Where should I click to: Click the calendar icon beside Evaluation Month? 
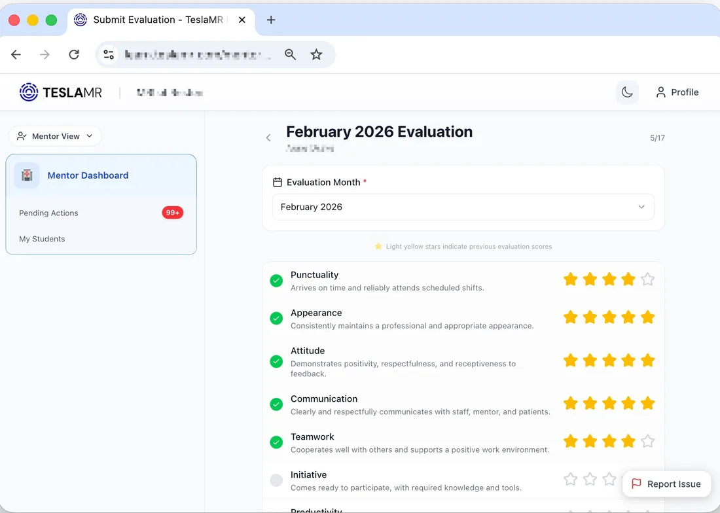(278, 182)
